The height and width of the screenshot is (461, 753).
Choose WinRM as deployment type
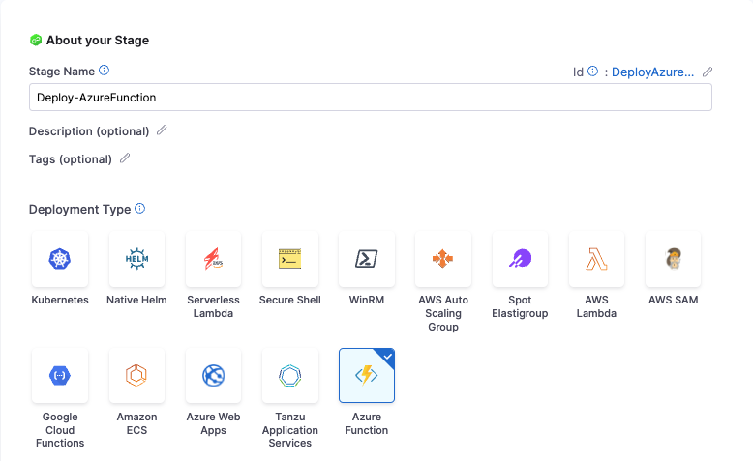tap(367, 259)
